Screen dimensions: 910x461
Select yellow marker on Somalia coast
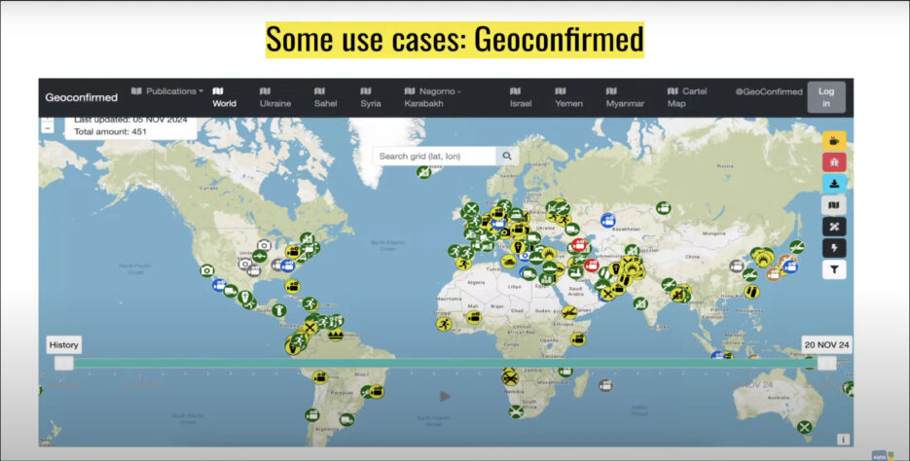coord(578,338)
